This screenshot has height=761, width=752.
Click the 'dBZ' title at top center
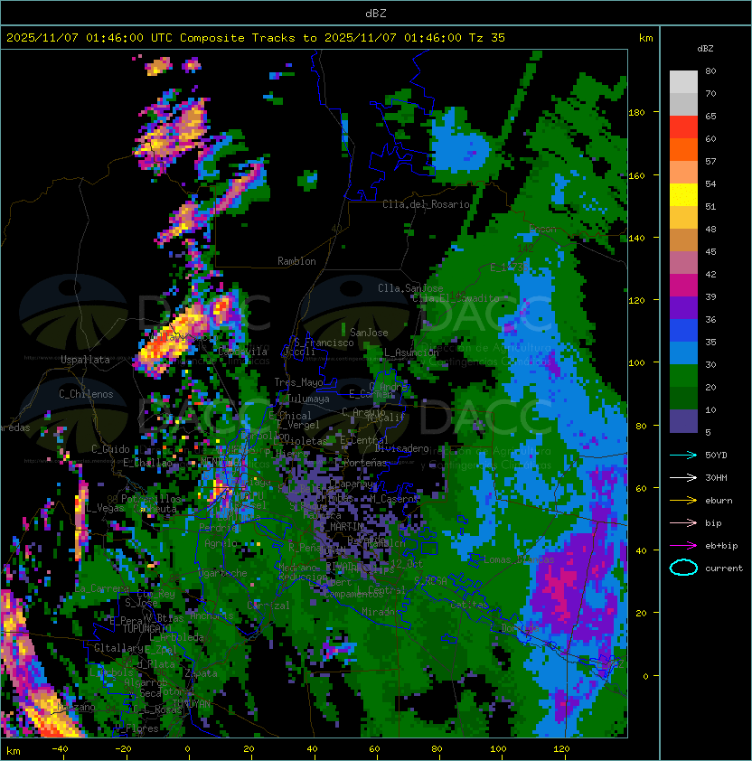pyautogui.click(x=376, y=14)
